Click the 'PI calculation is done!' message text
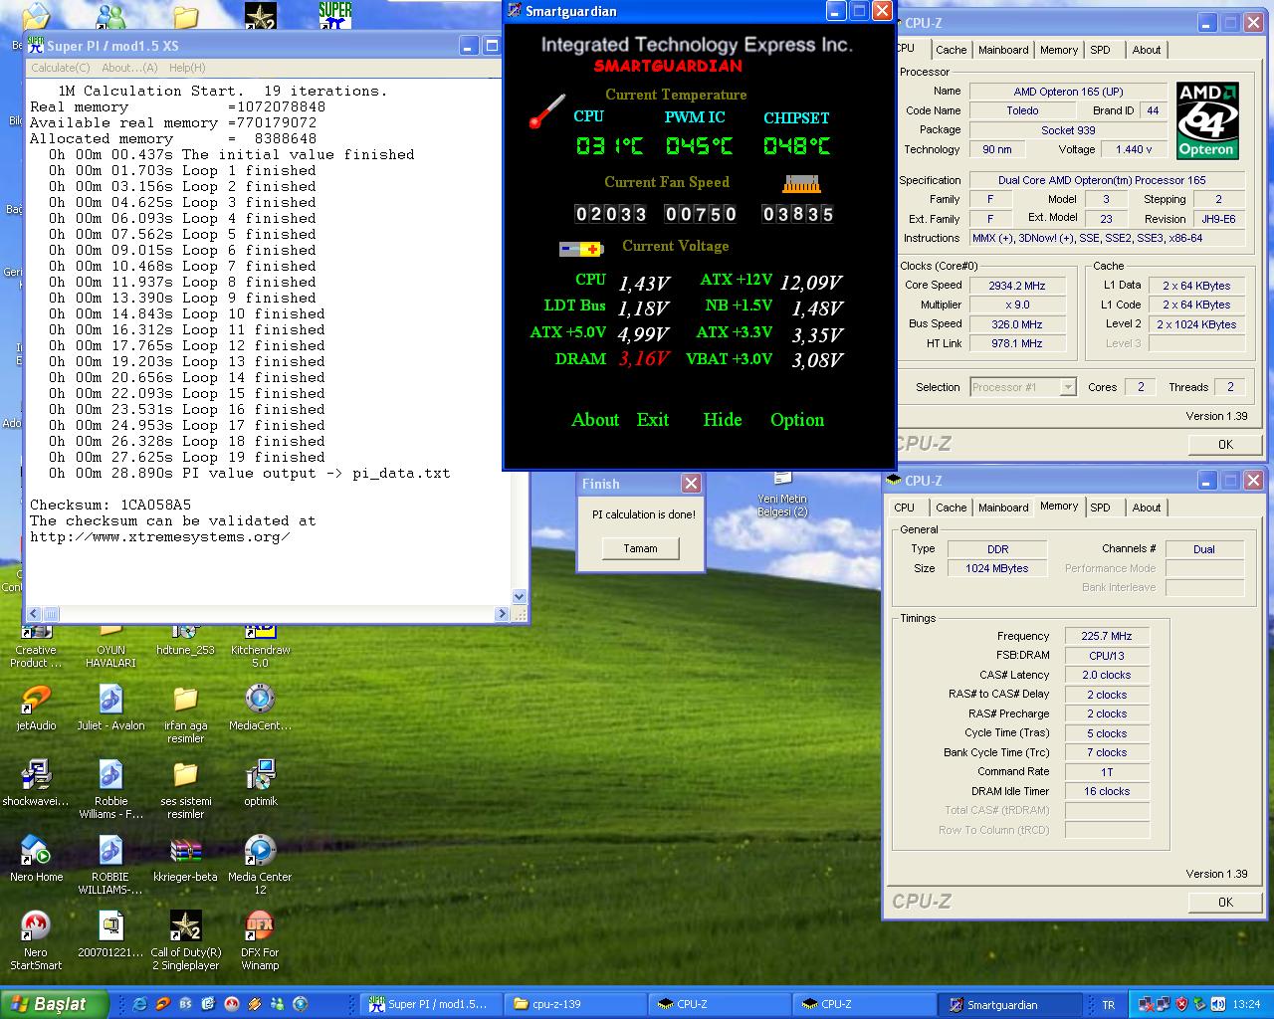This screenshot has height=1019, width=1274. tap(644, 514)
